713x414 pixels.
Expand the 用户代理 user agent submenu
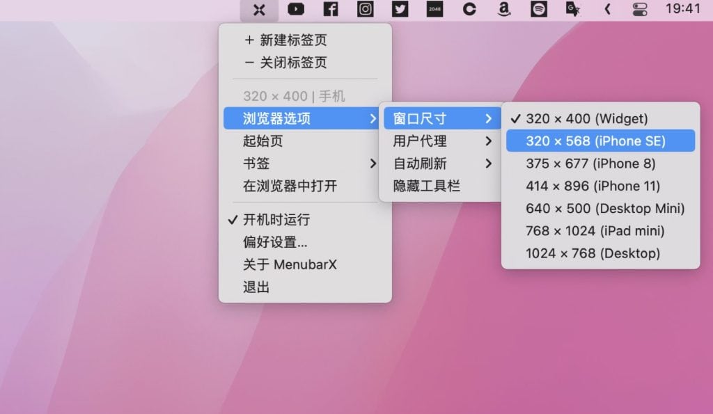coord(442,141)
